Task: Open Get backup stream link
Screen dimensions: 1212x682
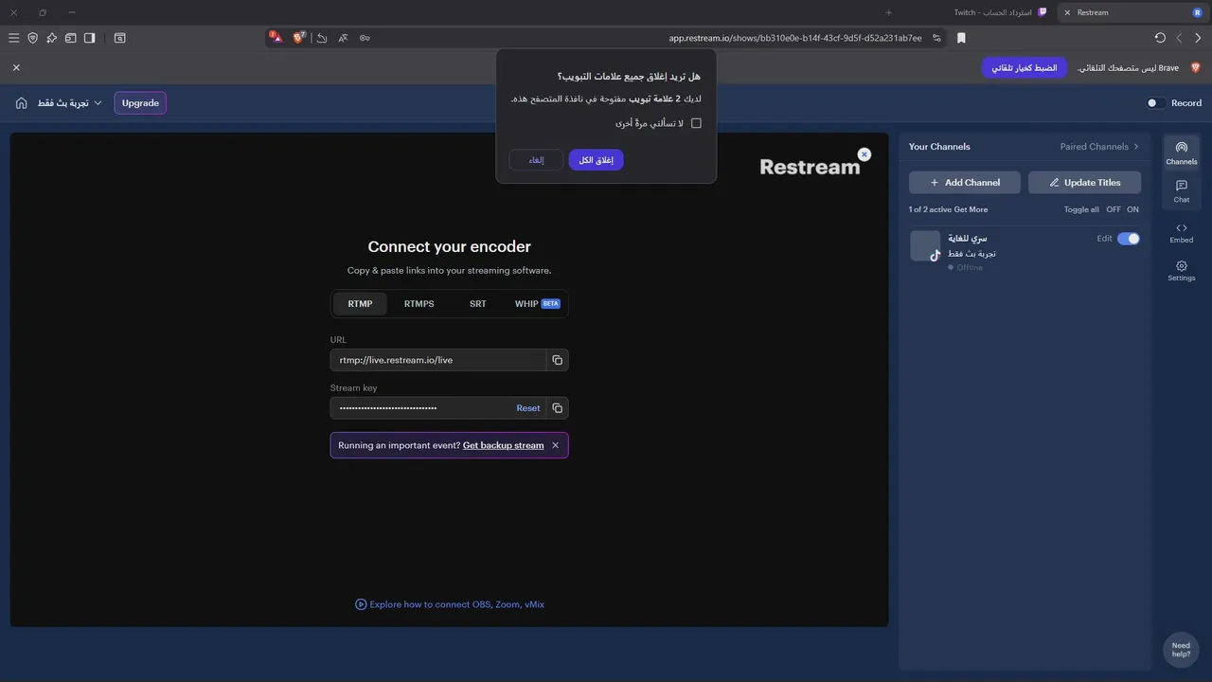Action: 503,445
